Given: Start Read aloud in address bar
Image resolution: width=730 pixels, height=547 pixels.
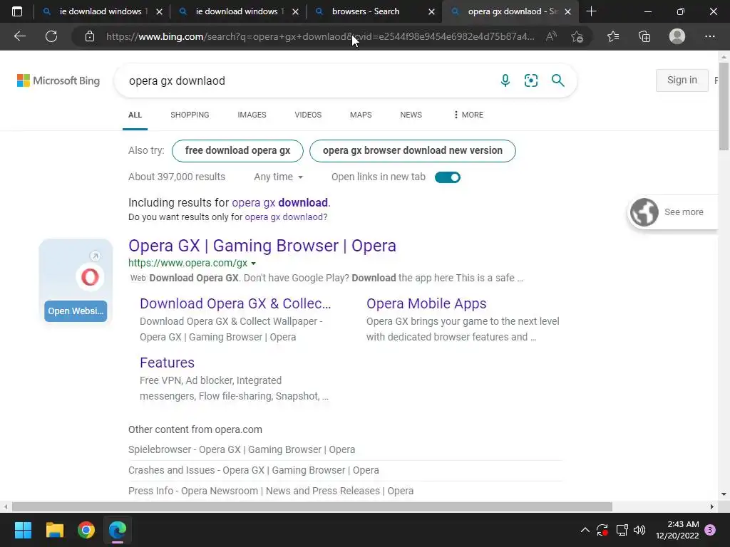Looking at the screenshot, I should click(551, 36).
